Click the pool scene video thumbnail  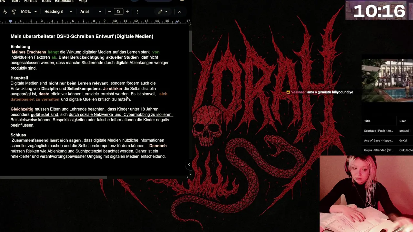tap(387, 81)
